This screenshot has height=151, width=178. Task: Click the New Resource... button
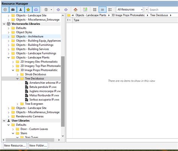pyautogui.click(x=15, y=146)
